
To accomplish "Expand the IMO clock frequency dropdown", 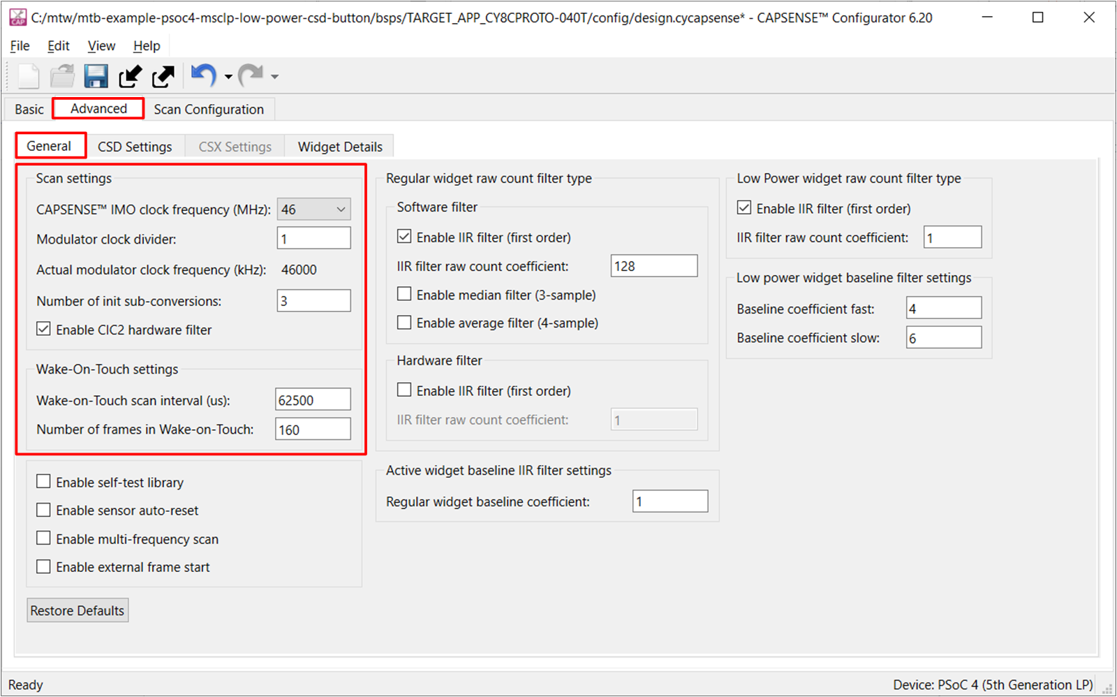I will pyautogui.click(x=313, y=210).
